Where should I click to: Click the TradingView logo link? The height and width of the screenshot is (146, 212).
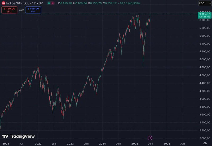(x=19, y=136)
